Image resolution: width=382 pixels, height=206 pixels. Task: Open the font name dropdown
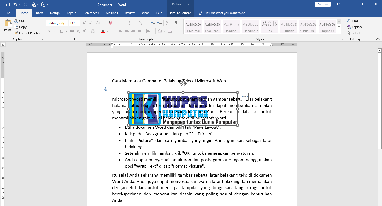tap(67, 23)
